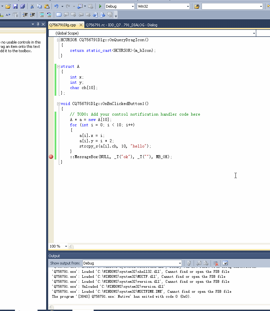Start debugging with the green play arrow

tap(100, 6)
